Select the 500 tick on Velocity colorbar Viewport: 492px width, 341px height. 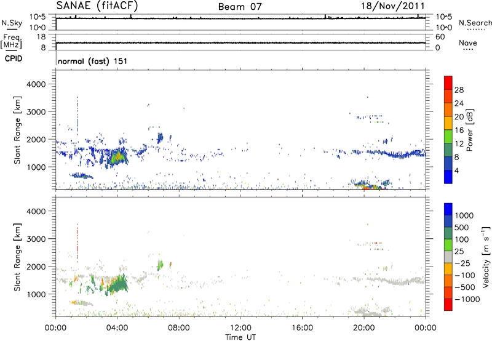462,228
